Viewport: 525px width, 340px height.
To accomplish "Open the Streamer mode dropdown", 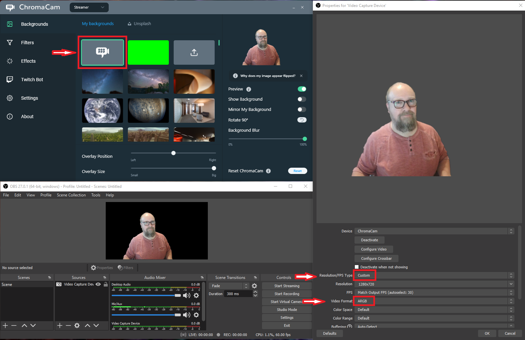I will coord(89,7).
